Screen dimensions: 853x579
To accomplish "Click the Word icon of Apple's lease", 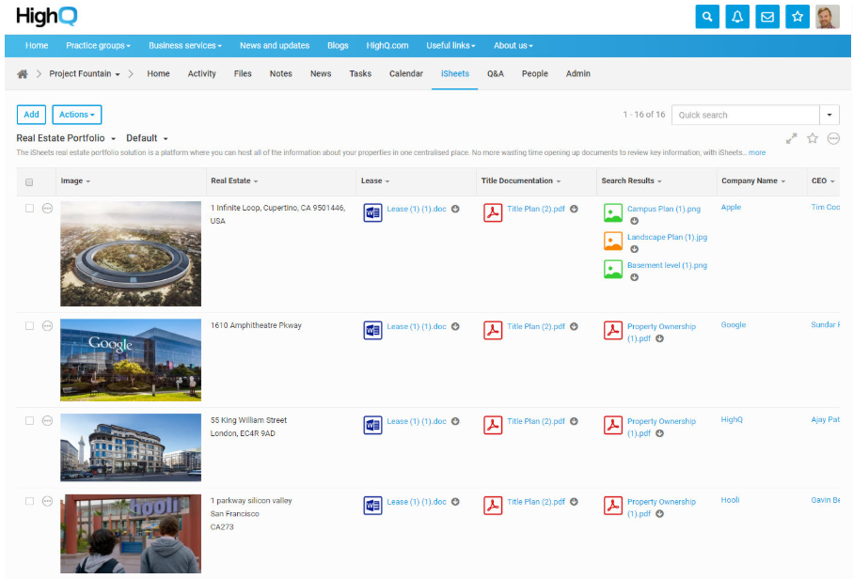I will 372,212.
